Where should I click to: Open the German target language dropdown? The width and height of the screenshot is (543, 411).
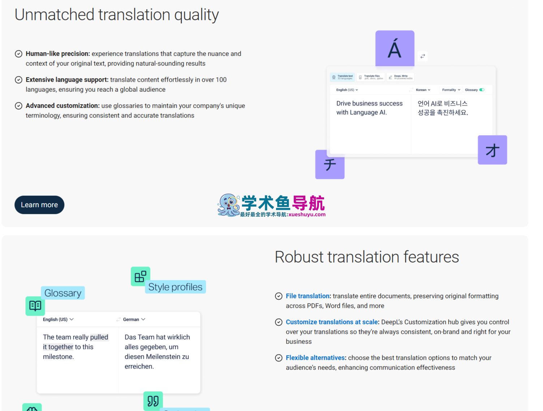coord(134,319)
